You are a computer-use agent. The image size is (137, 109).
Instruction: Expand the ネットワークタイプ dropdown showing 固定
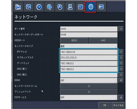coord(89,46)
